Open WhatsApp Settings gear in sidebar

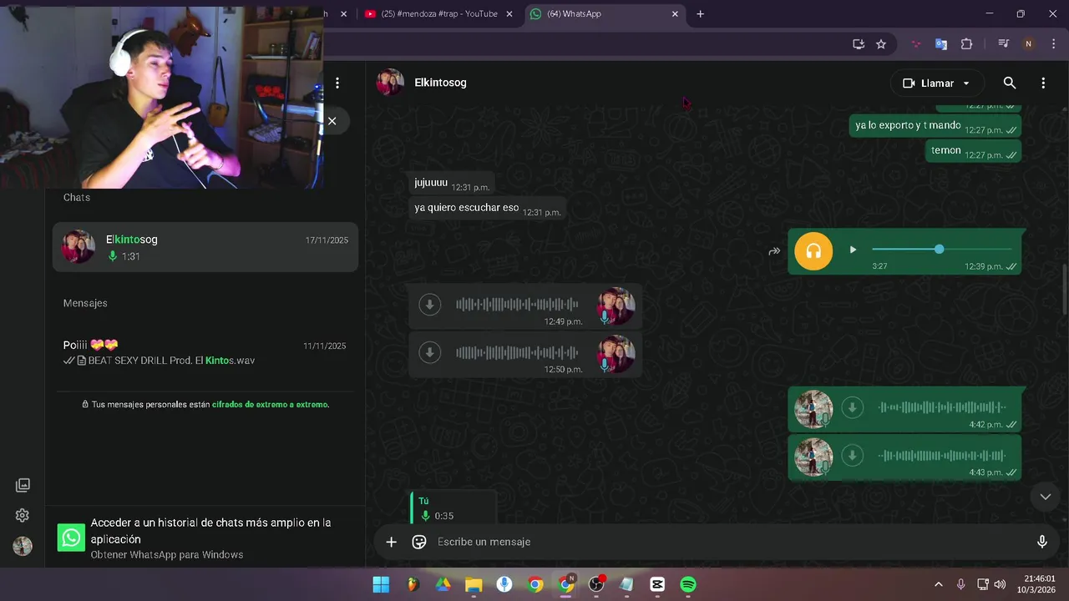pos(23,515)
